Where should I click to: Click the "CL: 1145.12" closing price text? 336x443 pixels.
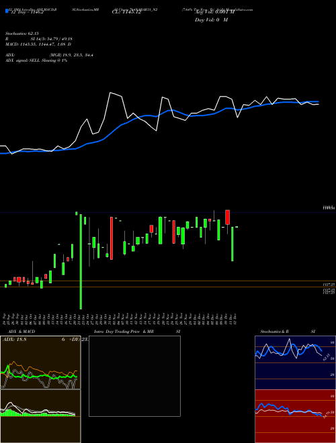[126, 13]
